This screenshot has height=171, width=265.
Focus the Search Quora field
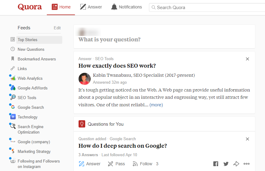(x=207, y=8)
